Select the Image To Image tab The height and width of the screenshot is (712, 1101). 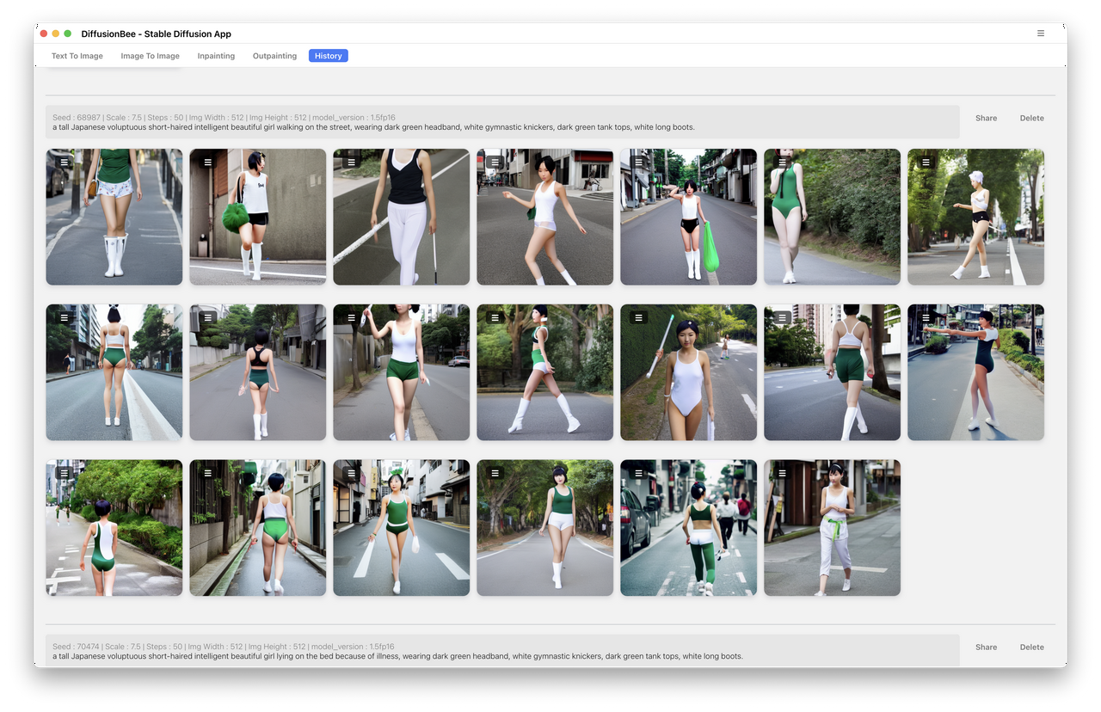151,56
